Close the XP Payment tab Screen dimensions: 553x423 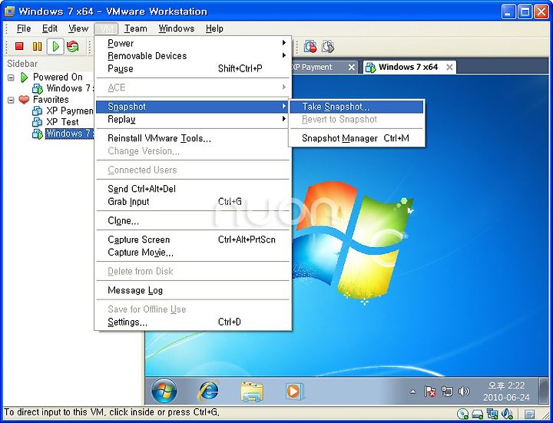coord(351,67)
